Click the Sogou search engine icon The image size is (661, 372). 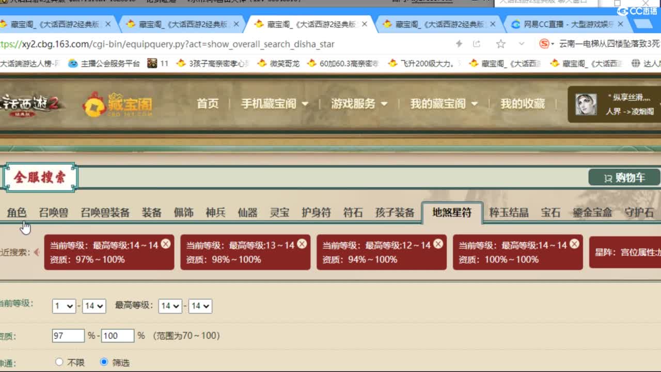[544, 44]
